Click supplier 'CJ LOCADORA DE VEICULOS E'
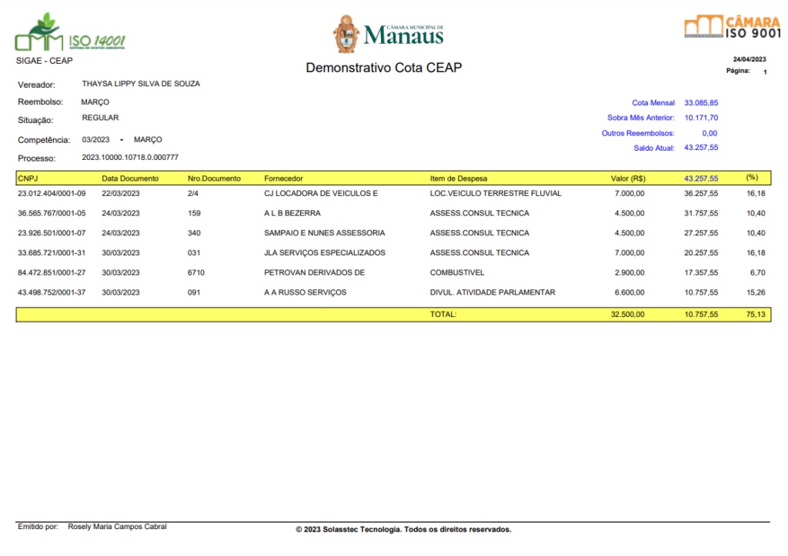The image size is (788, 556). (321, 193)
